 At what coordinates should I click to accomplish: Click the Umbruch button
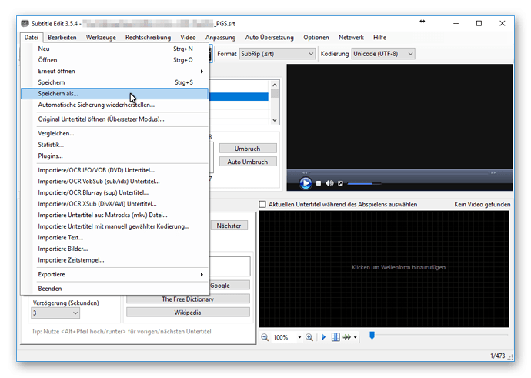(x=248, y=149)
